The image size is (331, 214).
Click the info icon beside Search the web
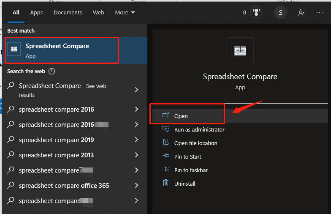pyautogui.click(x=52, y=71)
